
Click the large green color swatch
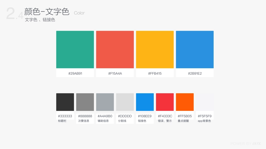tap(75, 50)
